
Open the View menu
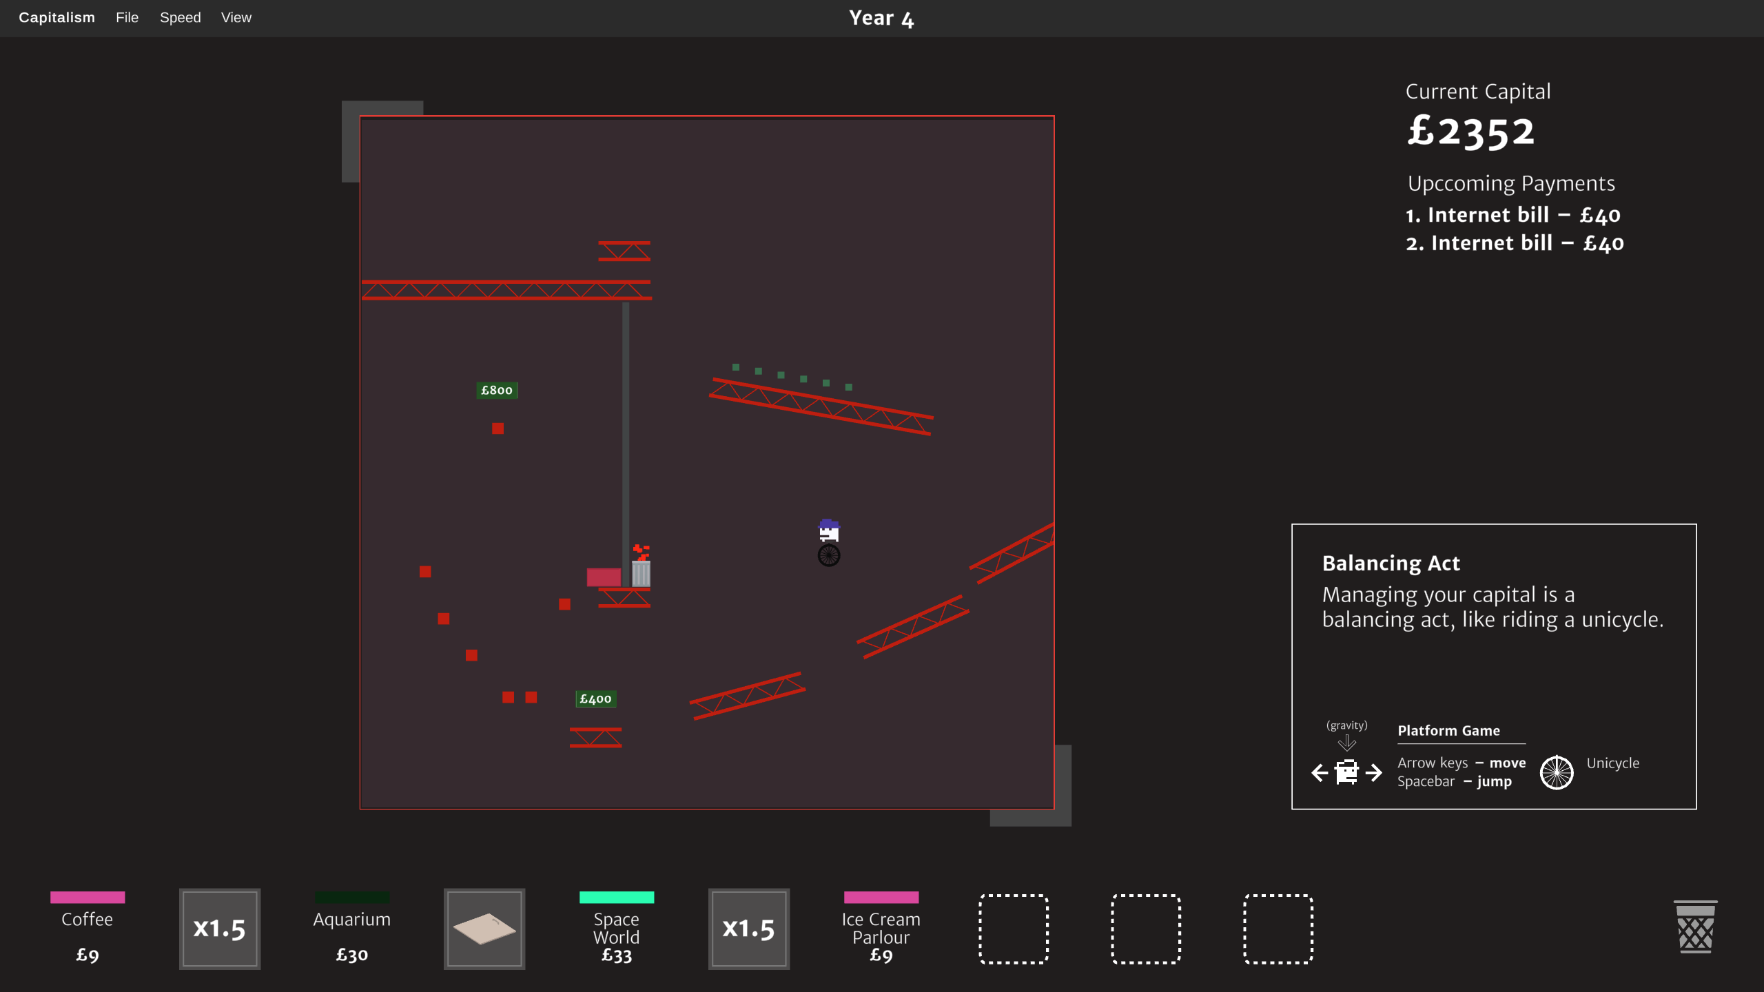(236, 18)
